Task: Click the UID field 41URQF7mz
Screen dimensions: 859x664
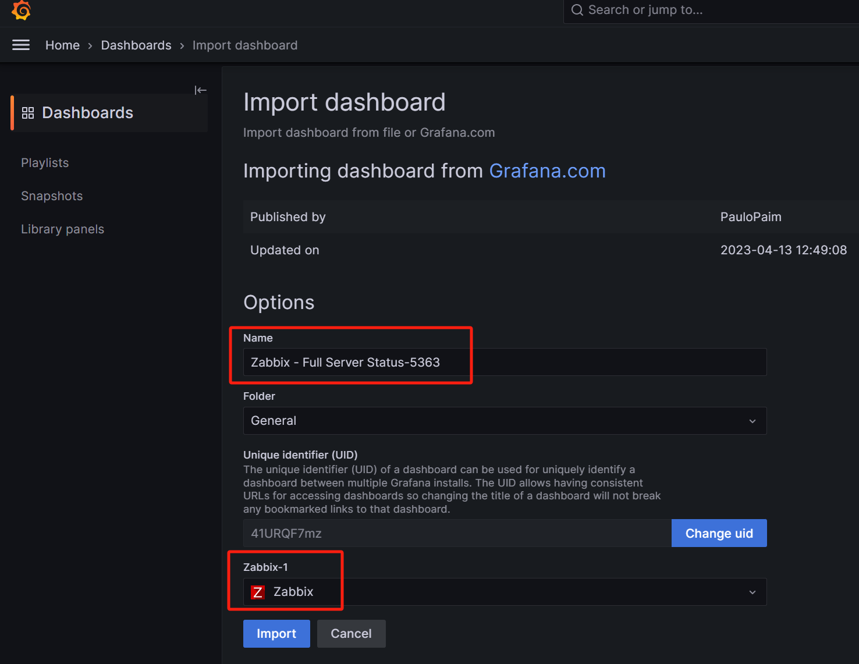Action: click(457, 533)
